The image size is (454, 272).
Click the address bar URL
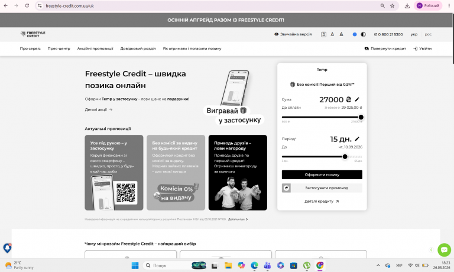[70, 6]
